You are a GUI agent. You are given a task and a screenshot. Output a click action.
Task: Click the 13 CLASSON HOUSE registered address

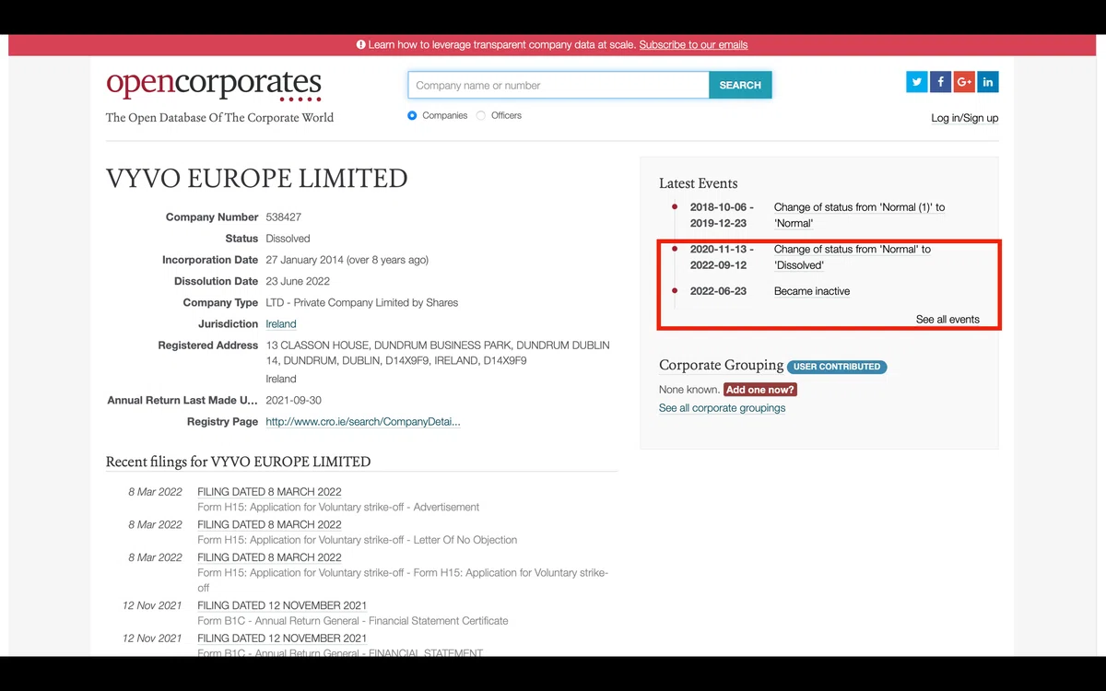click(438, 353)
